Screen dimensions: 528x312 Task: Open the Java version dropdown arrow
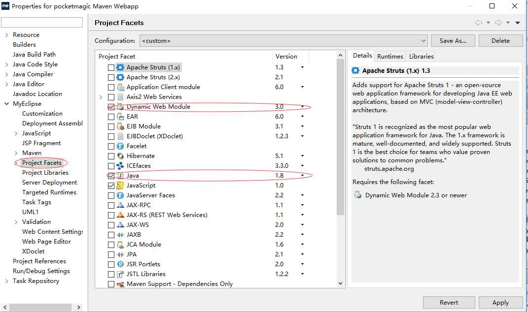point(302,176)
